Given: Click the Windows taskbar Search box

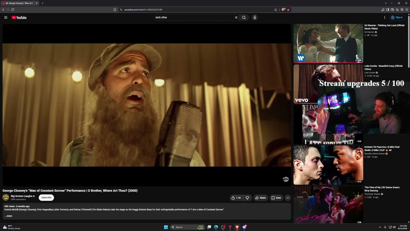Looking at the screenshot, I should point(188,227).
